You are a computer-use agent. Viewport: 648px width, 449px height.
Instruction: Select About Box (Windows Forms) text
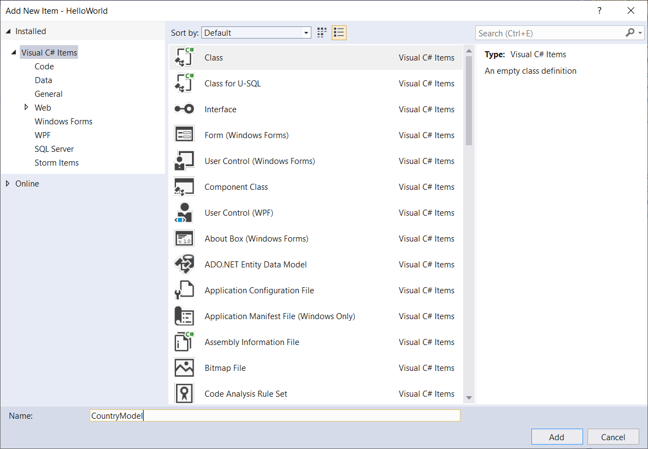(x=257, y=239)
